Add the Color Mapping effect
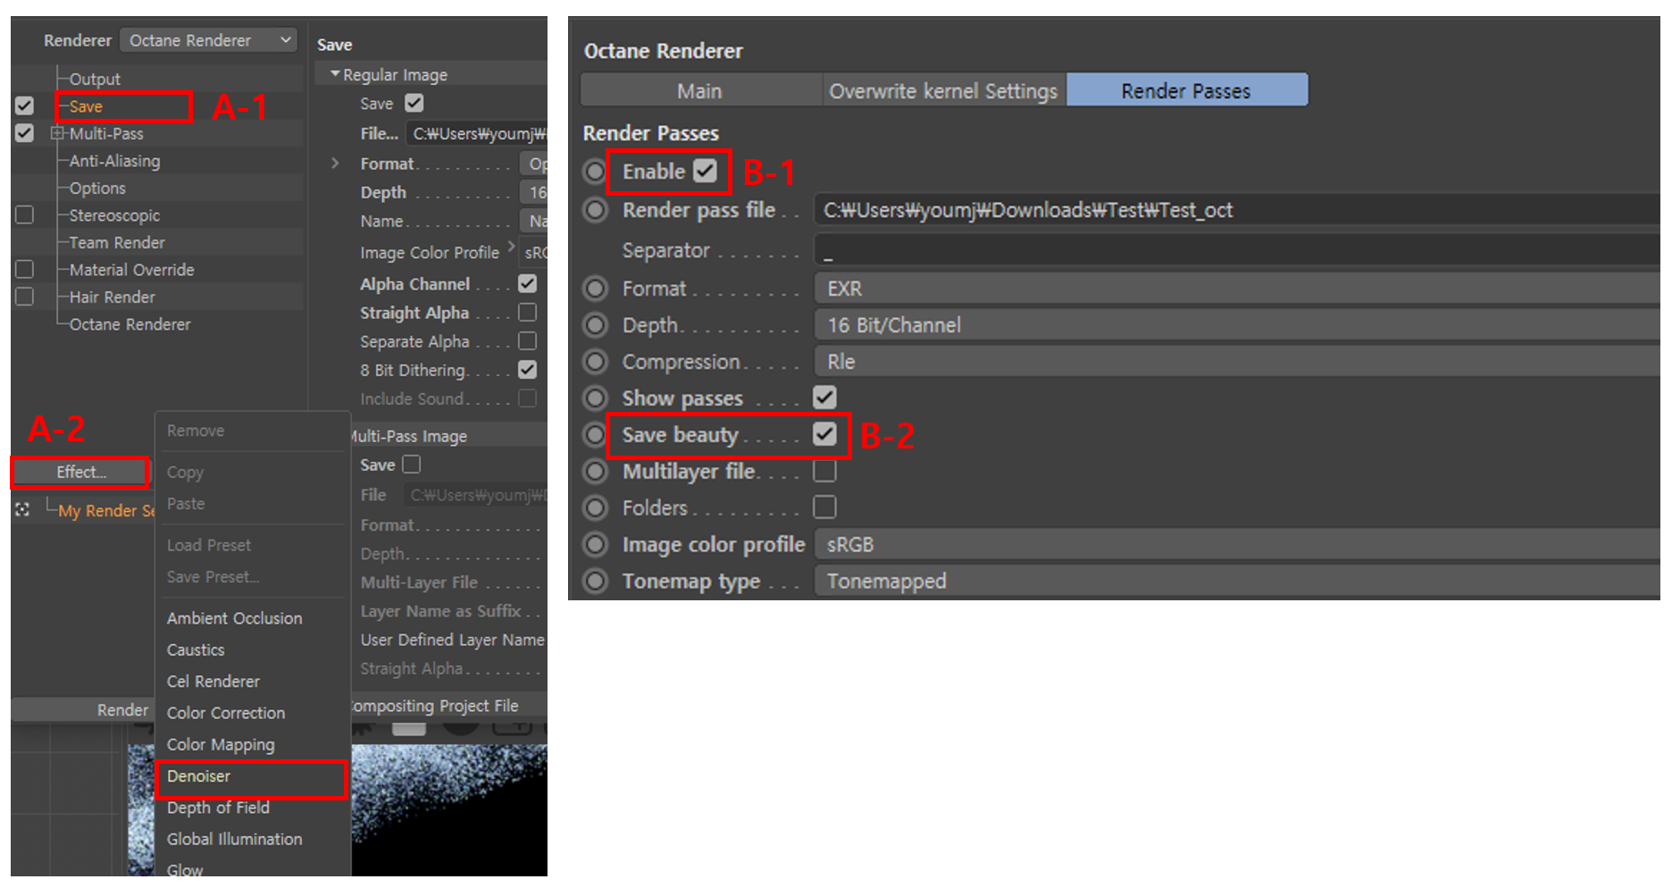The image size is (1672, 896). (221, 745)
